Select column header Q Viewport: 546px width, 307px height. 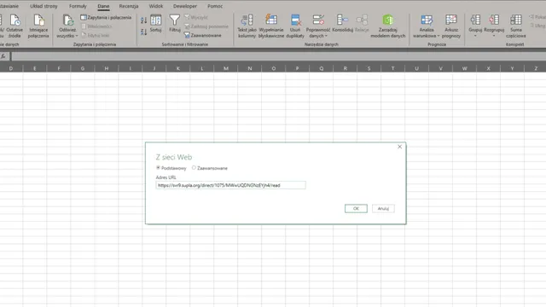point(321,68)
